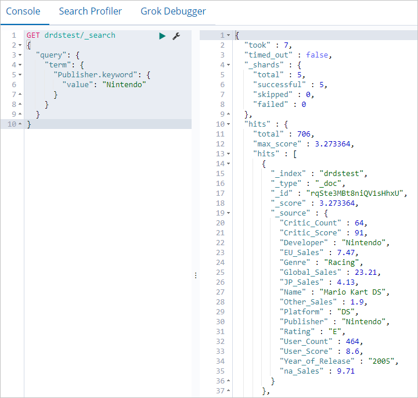Open the wrench settings icon for the request

click(x=176, y=36)
